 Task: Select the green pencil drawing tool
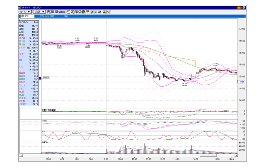[x=92, y=12]
